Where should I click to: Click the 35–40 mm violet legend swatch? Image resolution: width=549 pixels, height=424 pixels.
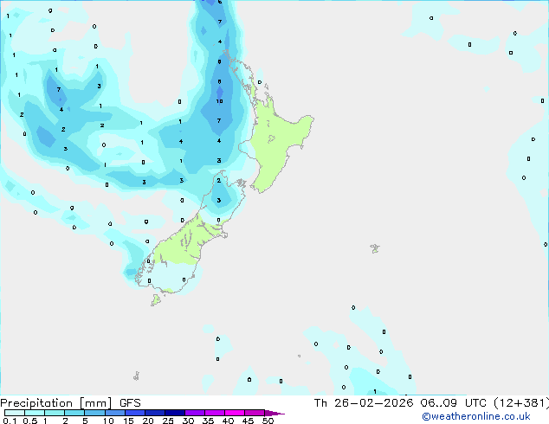click(214, 413)
